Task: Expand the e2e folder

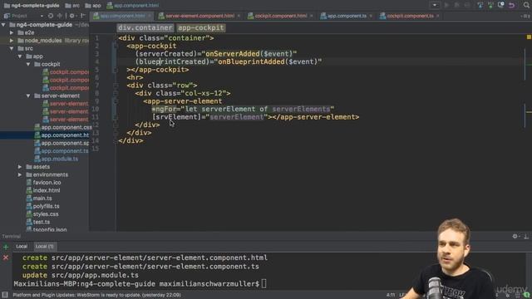Action: tap(12, 32)
